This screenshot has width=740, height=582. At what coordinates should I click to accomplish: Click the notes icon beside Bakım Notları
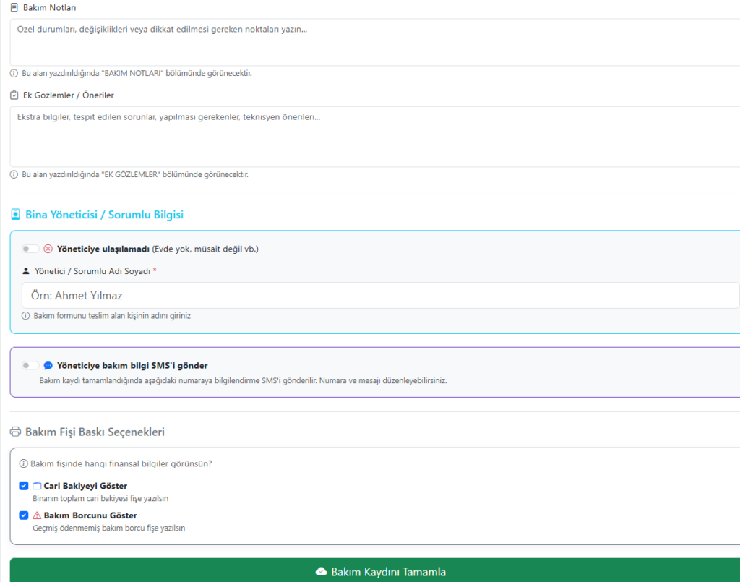coord(14,7)
